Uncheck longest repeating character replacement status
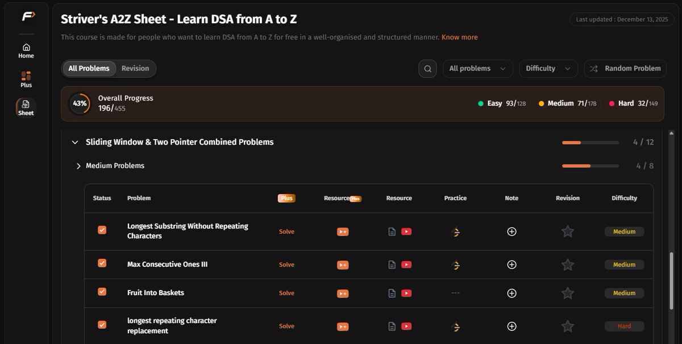Viewport: 682px width, 344px height. (x=102, y=325)
